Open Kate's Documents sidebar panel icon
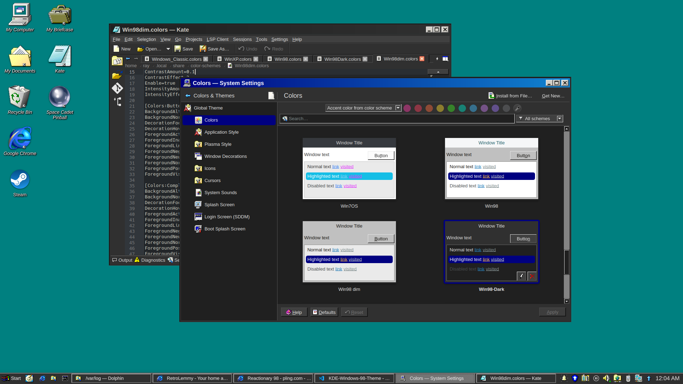This screenshot has width=683, height=384. tap(117, 61)
